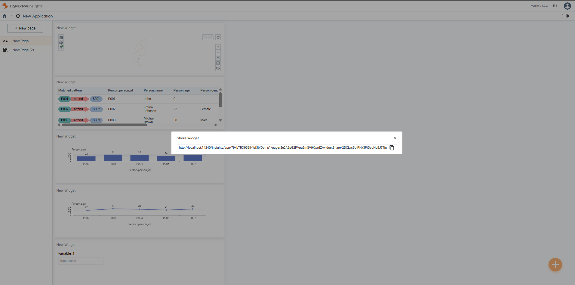Image resolution: width=575 pixels, height=285 pixels.
Task: Click the floating add widget plus button
Action: [555, 265]
